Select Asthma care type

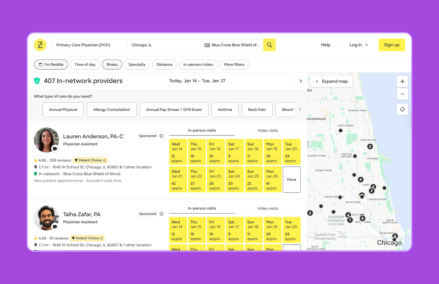225,110
